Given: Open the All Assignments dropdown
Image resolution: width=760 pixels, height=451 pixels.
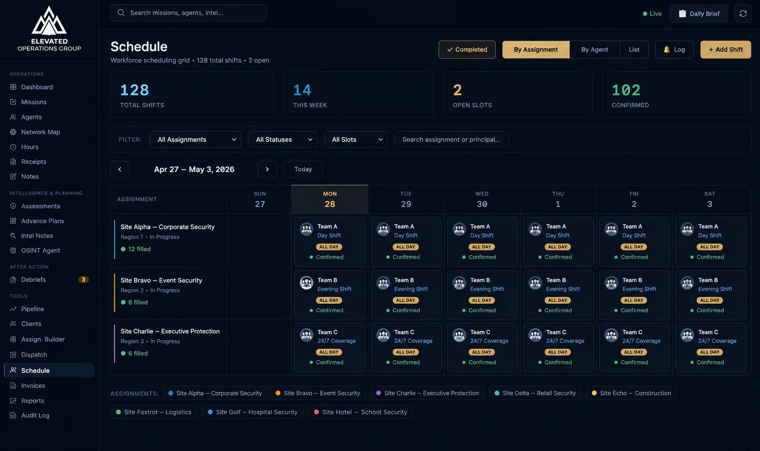Looking at the screenshot, I should point(195,140).
